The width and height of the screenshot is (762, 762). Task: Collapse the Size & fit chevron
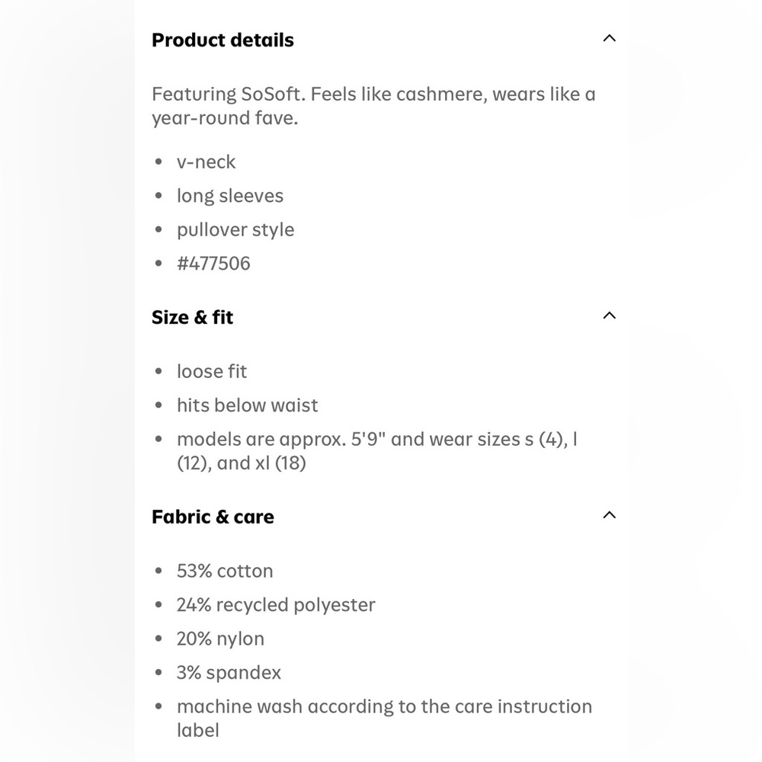click(x=609, y=315)
